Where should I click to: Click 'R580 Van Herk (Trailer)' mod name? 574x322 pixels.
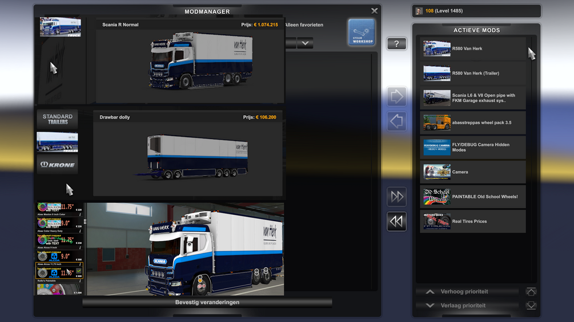476,74
